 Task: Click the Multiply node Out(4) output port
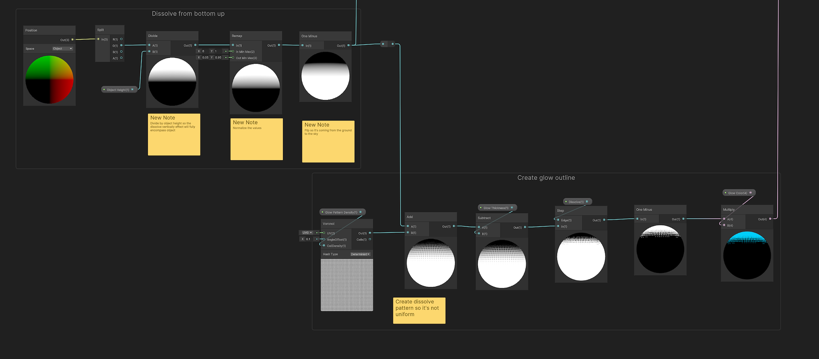tap(770, 219)
